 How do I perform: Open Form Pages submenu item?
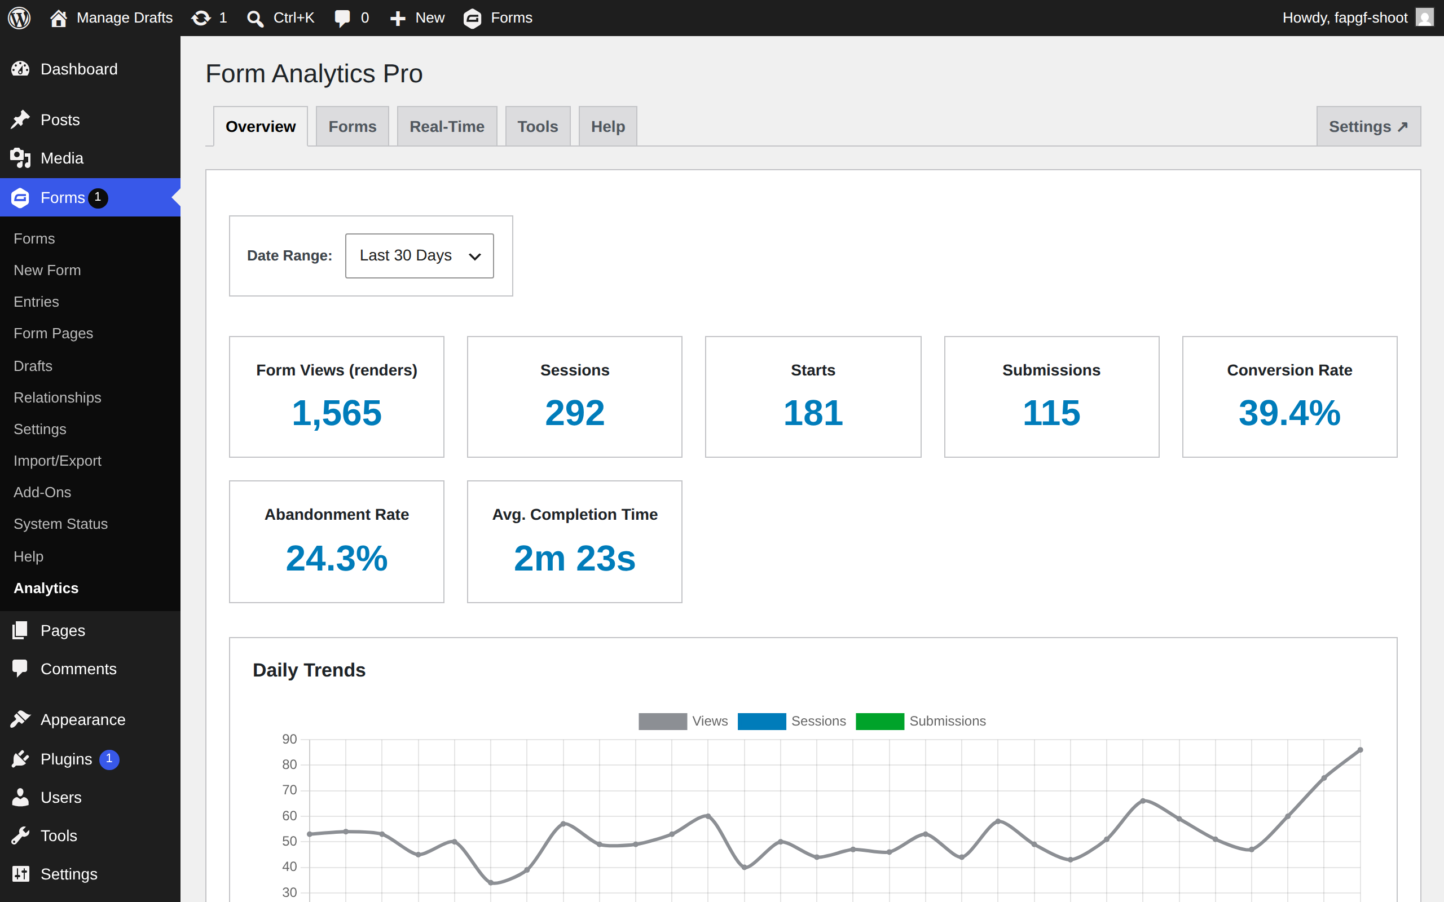(53, 334)
